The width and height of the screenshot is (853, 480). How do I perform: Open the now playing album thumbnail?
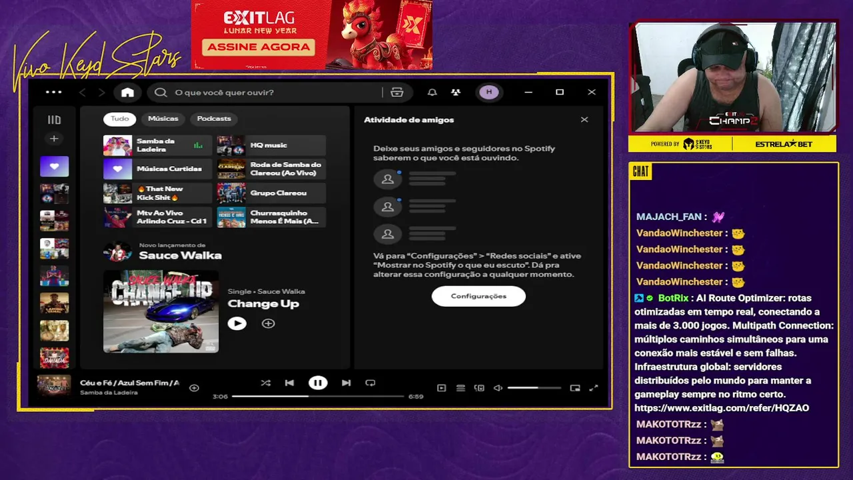(x=54, y=385)
